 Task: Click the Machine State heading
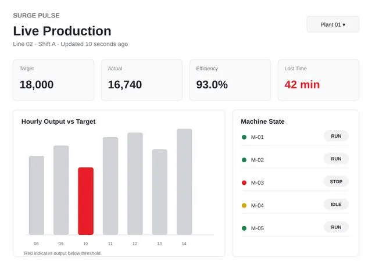click(x=263, y=121)
